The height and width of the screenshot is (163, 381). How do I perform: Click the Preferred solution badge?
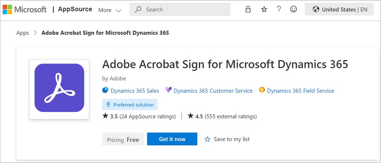(130, 105)
